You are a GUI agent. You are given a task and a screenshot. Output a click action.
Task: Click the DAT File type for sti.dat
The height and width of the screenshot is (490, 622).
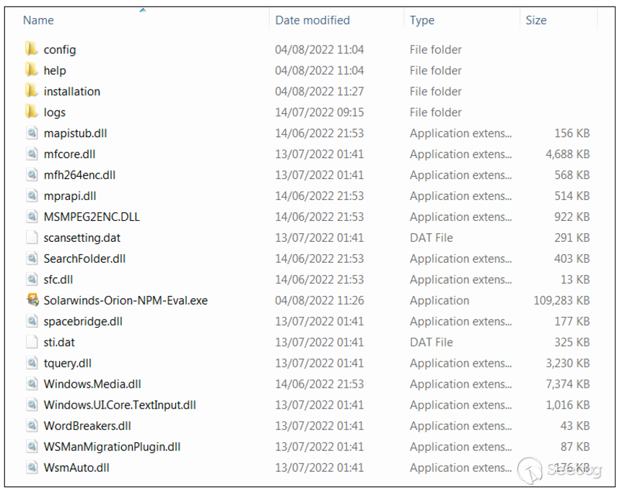(432, 342)
